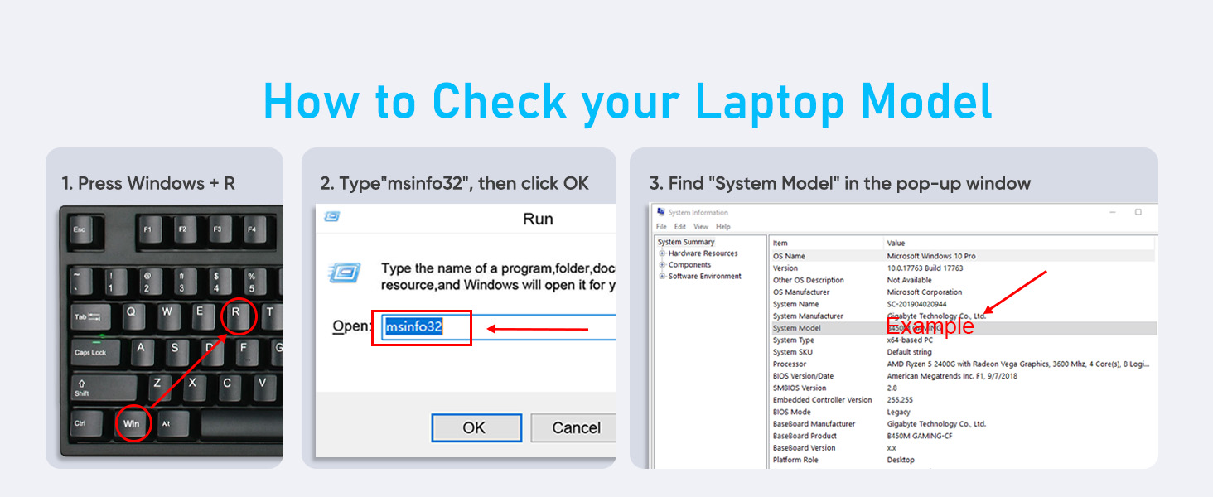Viewport: 1213px width, 497px height.
Task: Expand the Hardware Resources tree node
Action: pos(662,253)
